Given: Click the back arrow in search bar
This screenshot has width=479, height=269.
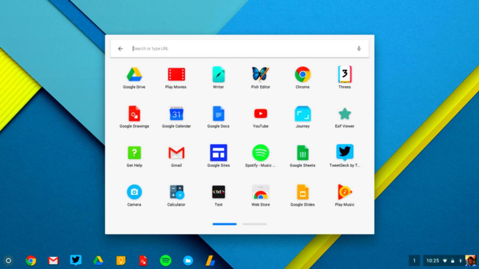Looking at the screenshot, I should [x=120, y=49].
